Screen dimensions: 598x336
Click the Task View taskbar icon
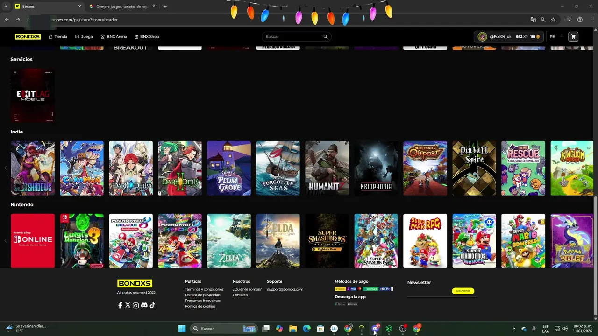point(266,329)
